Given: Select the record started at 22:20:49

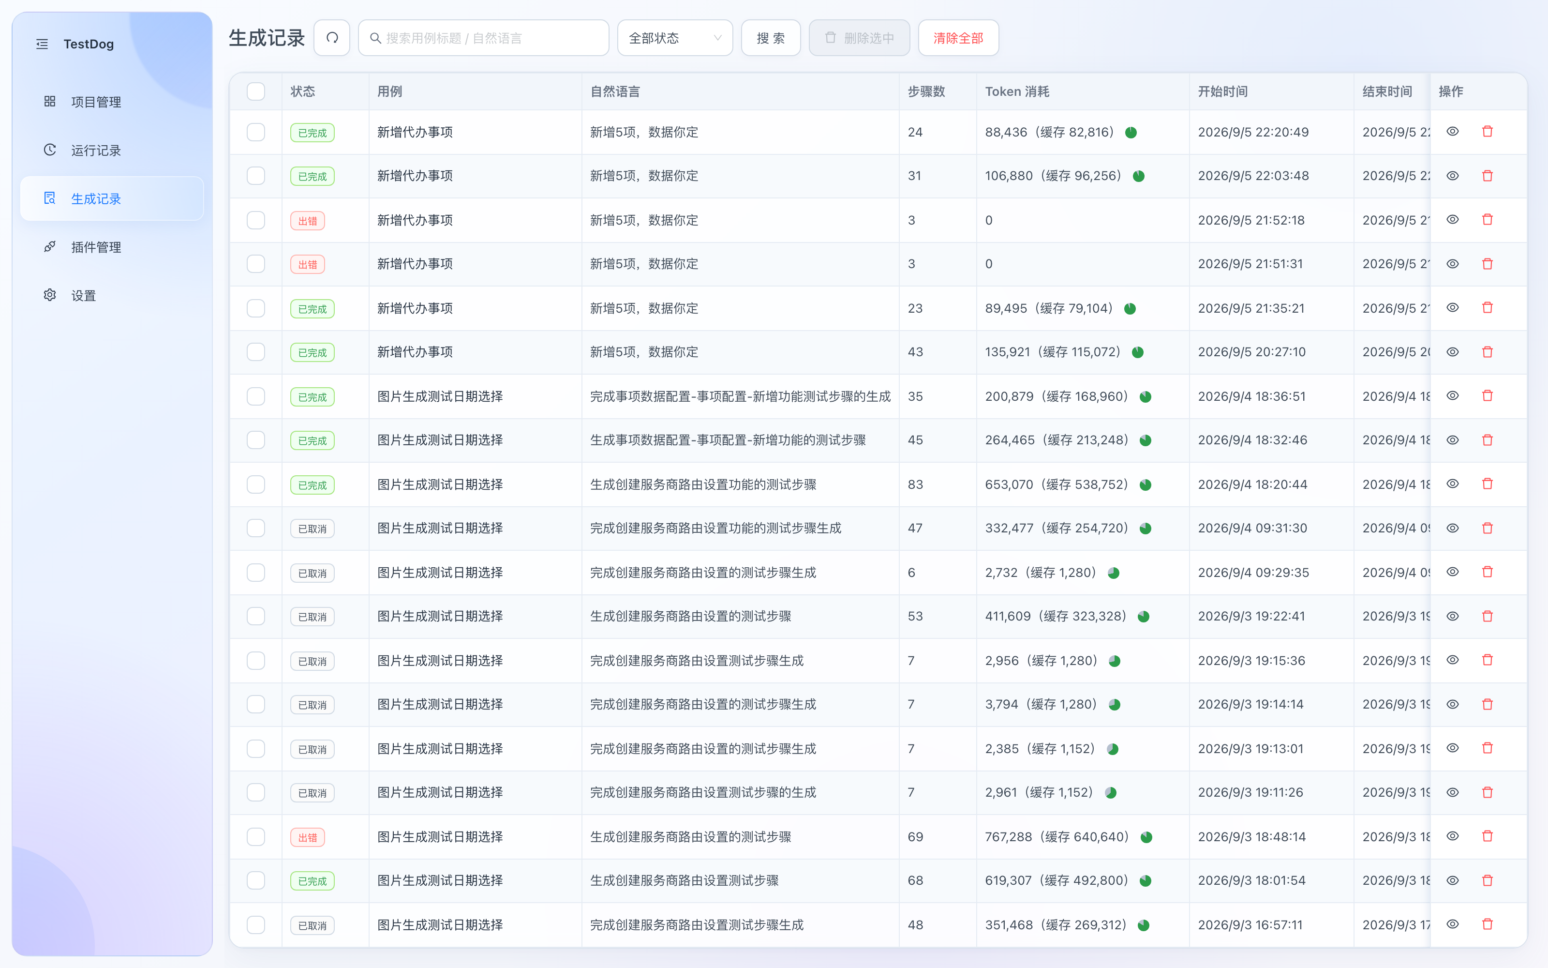Looking at the screenshot, I should click(256, 132).
